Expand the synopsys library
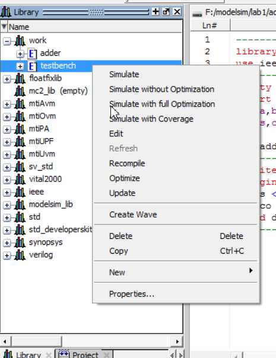Image resolution: width=276 pixels, height=358 pixels. pyautogui.click(x=7, y=243)
